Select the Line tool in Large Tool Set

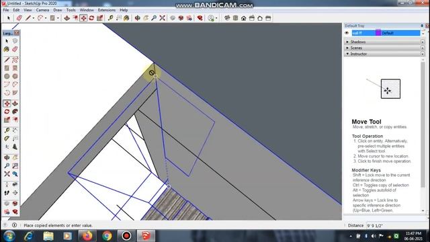[7, 60]
